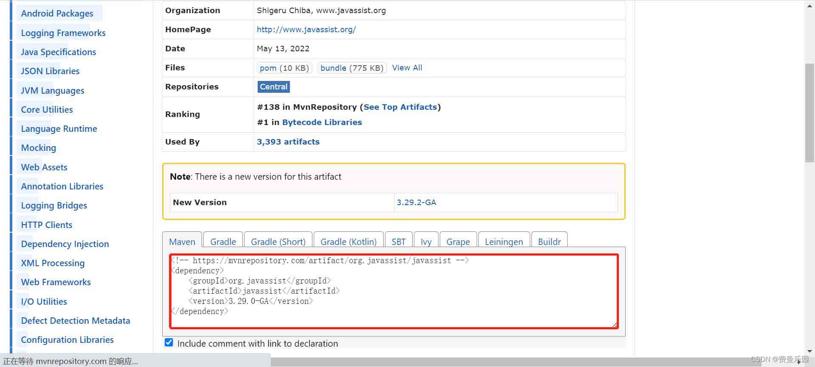The image size is (815, 367).
Task: Open the JVM Languages category
Action: click(x=53, y=90)
